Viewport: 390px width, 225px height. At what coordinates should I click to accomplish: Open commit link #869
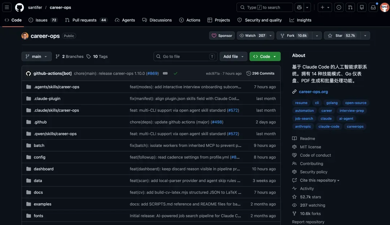tap(152, 73)
